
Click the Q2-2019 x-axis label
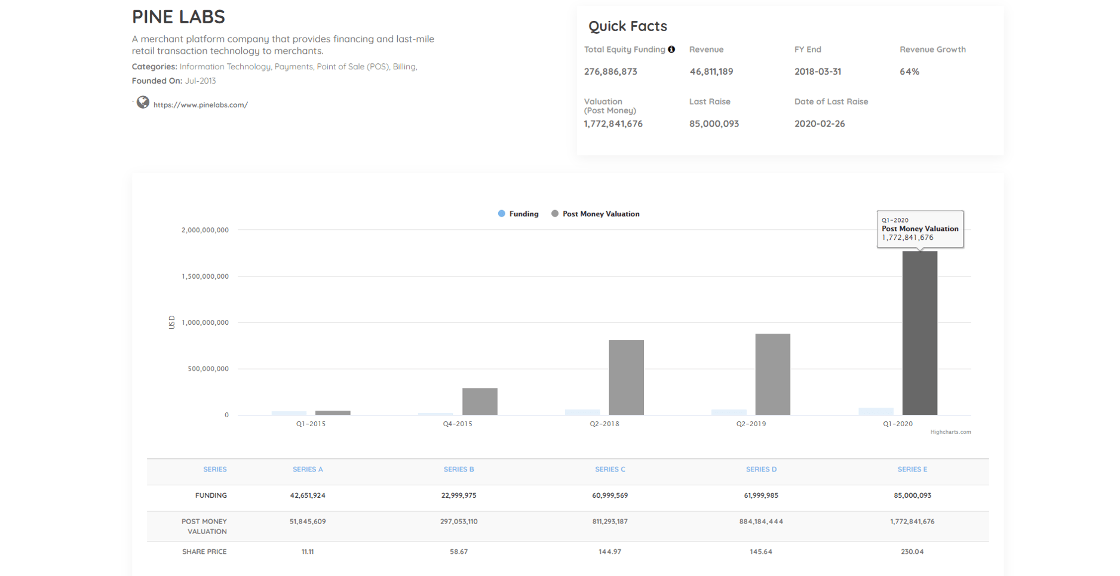point(751,424)
